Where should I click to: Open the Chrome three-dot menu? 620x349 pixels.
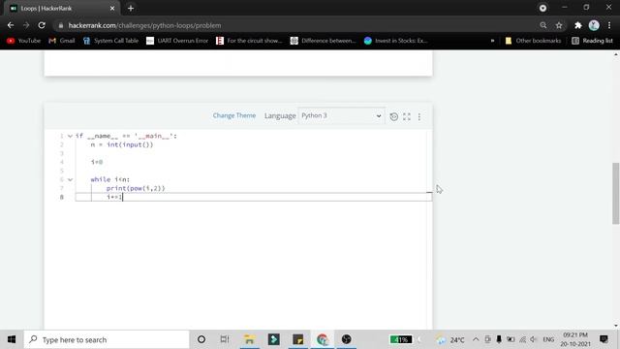tap(609, 25)
